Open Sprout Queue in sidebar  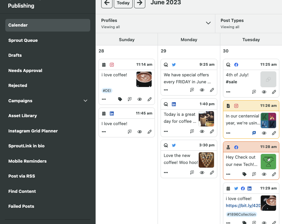23,40
